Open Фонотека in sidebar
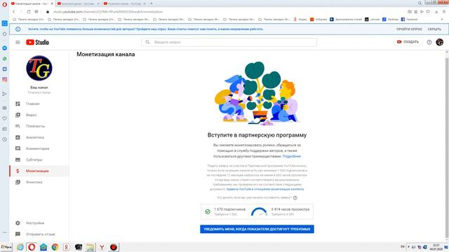449x252 pixels. pos(39,182)
